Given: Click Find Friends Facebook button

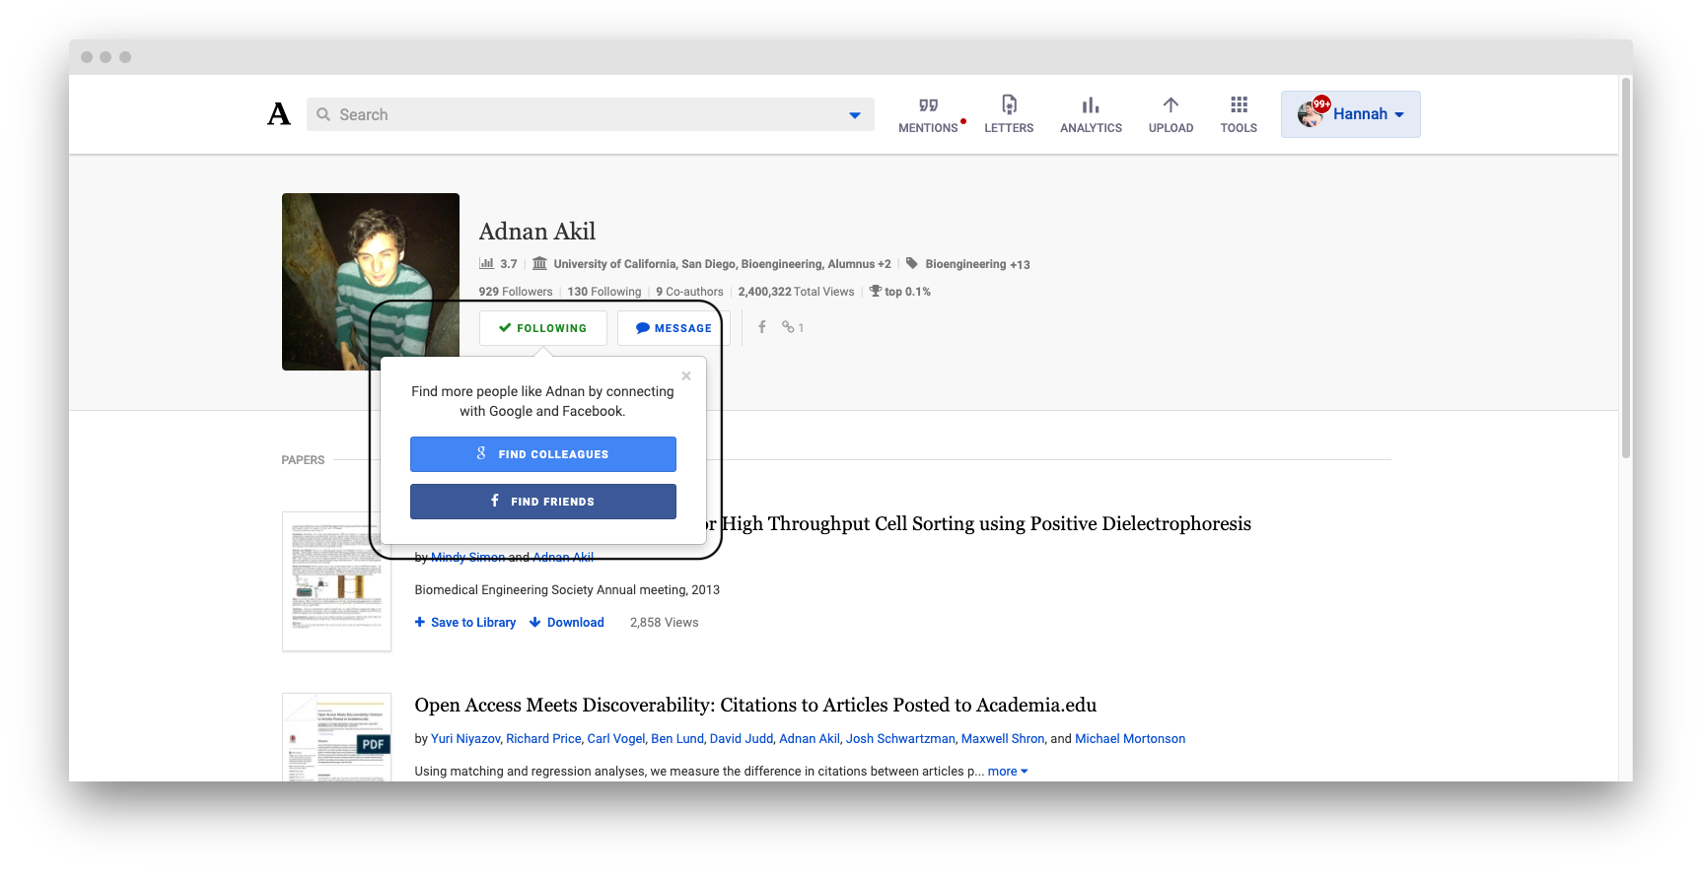Looking at the screenshot, I should pyautogui.click(x=543, y=502).
